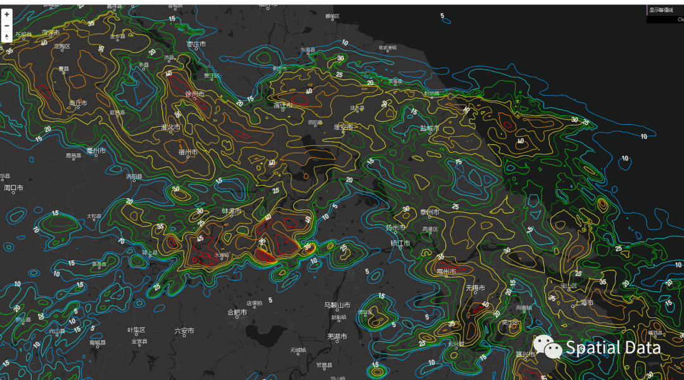
Task: Click the 东海县 county label
Action: 308,50
